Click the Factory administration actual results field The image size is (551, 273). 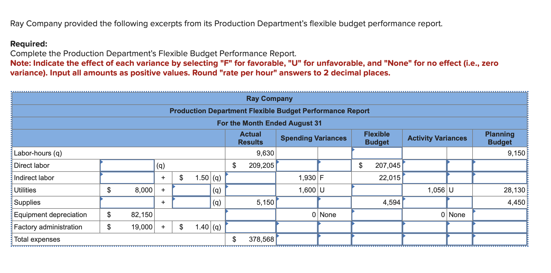(250, 227)
